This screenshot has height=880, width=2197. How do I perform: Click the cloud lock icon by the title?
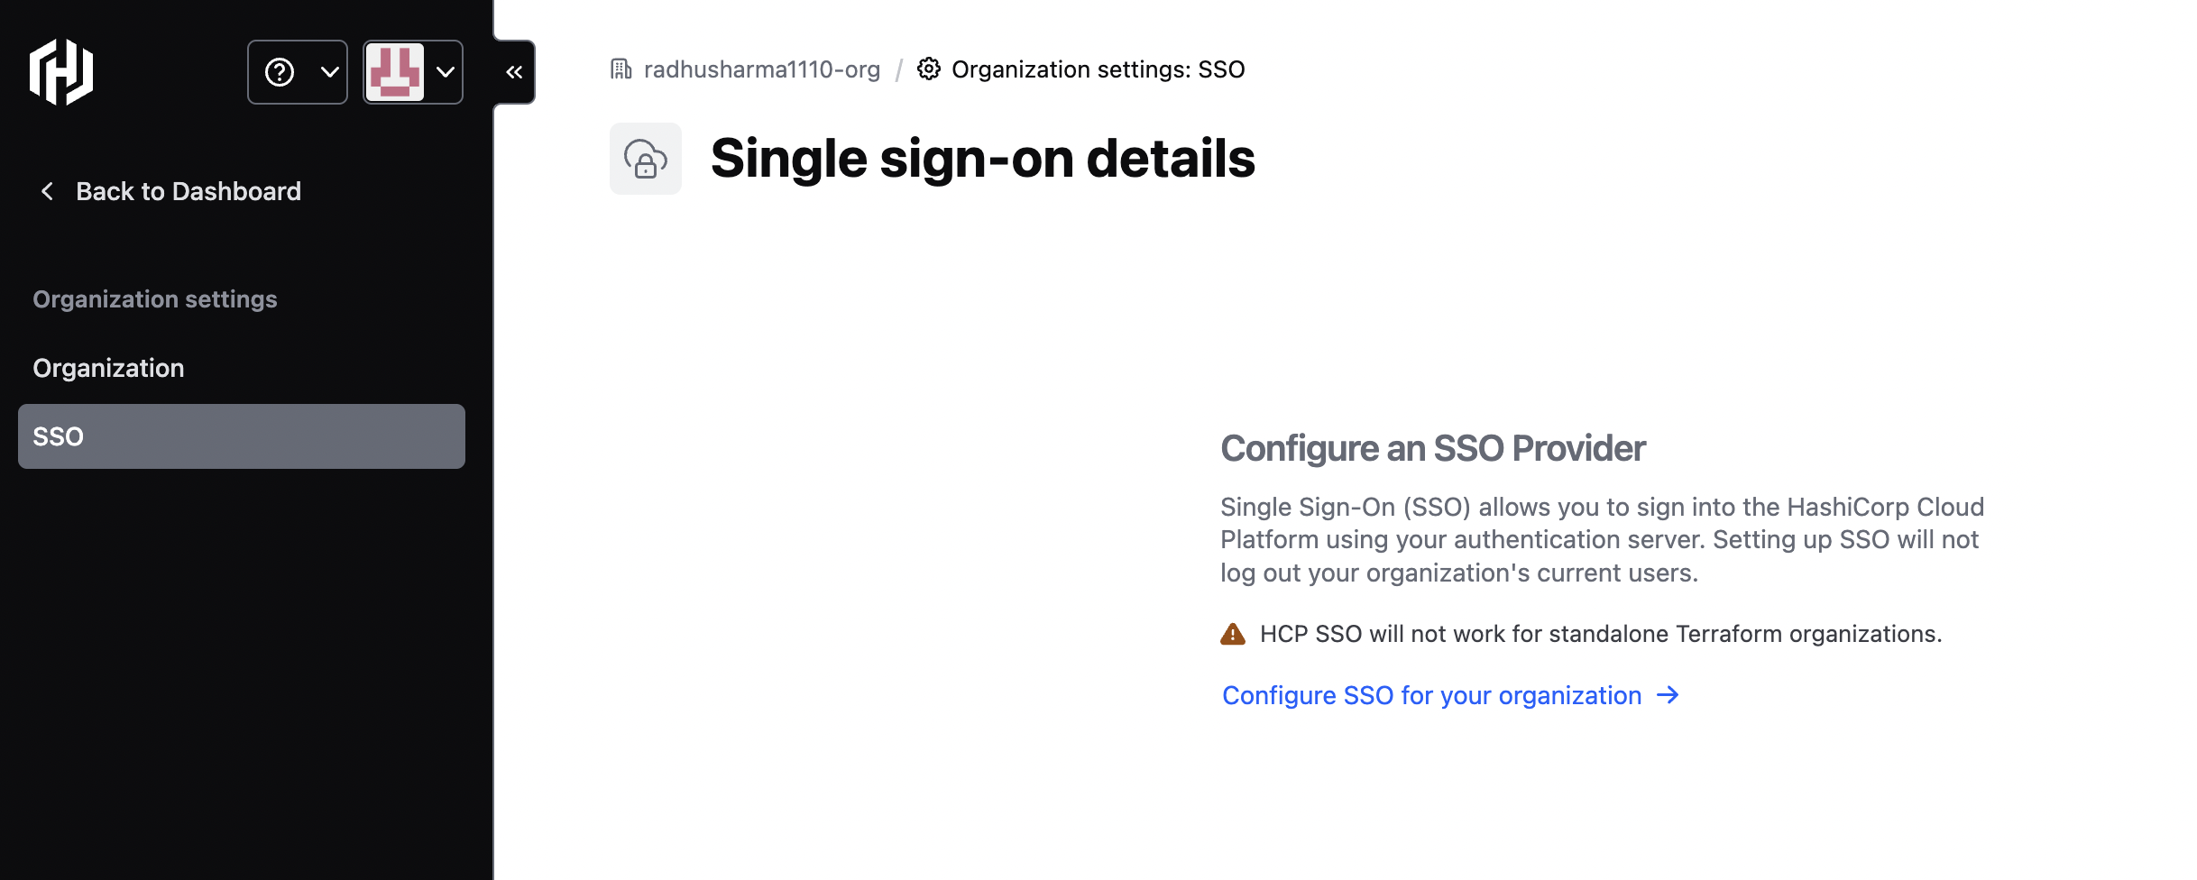tap(646, 159)
